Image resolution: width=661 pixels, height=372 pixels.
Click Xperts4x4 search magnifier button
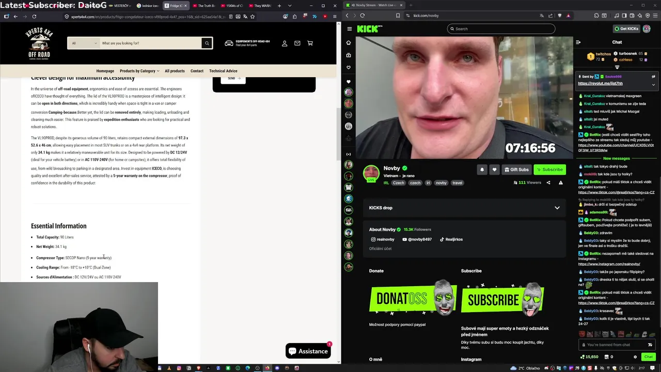click(207, 43)
